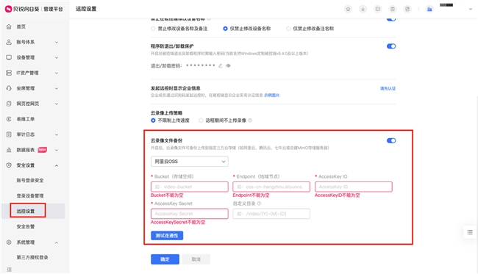Open 第三方授权登录 submenu item

pos(32,258)
